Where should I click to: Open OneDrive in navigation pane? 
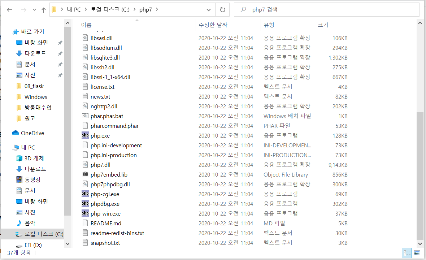click(x=32, y=133)
